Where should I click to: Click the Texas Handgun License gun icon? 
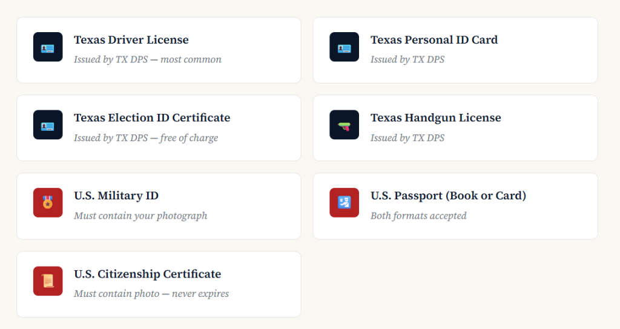[x=345, y=125]
